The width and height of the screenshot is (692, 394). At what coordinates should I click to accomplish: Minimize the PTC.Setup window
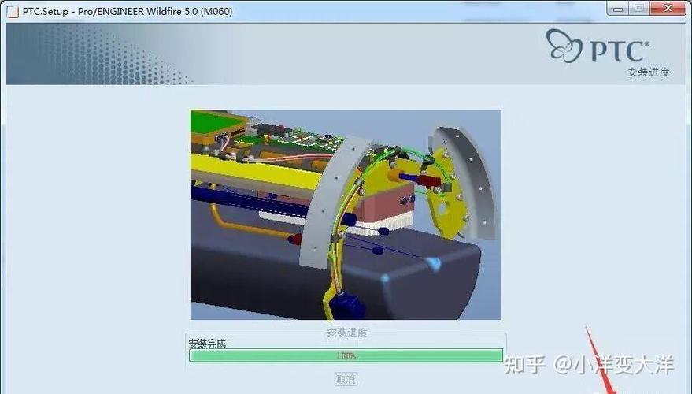[618, 9]
